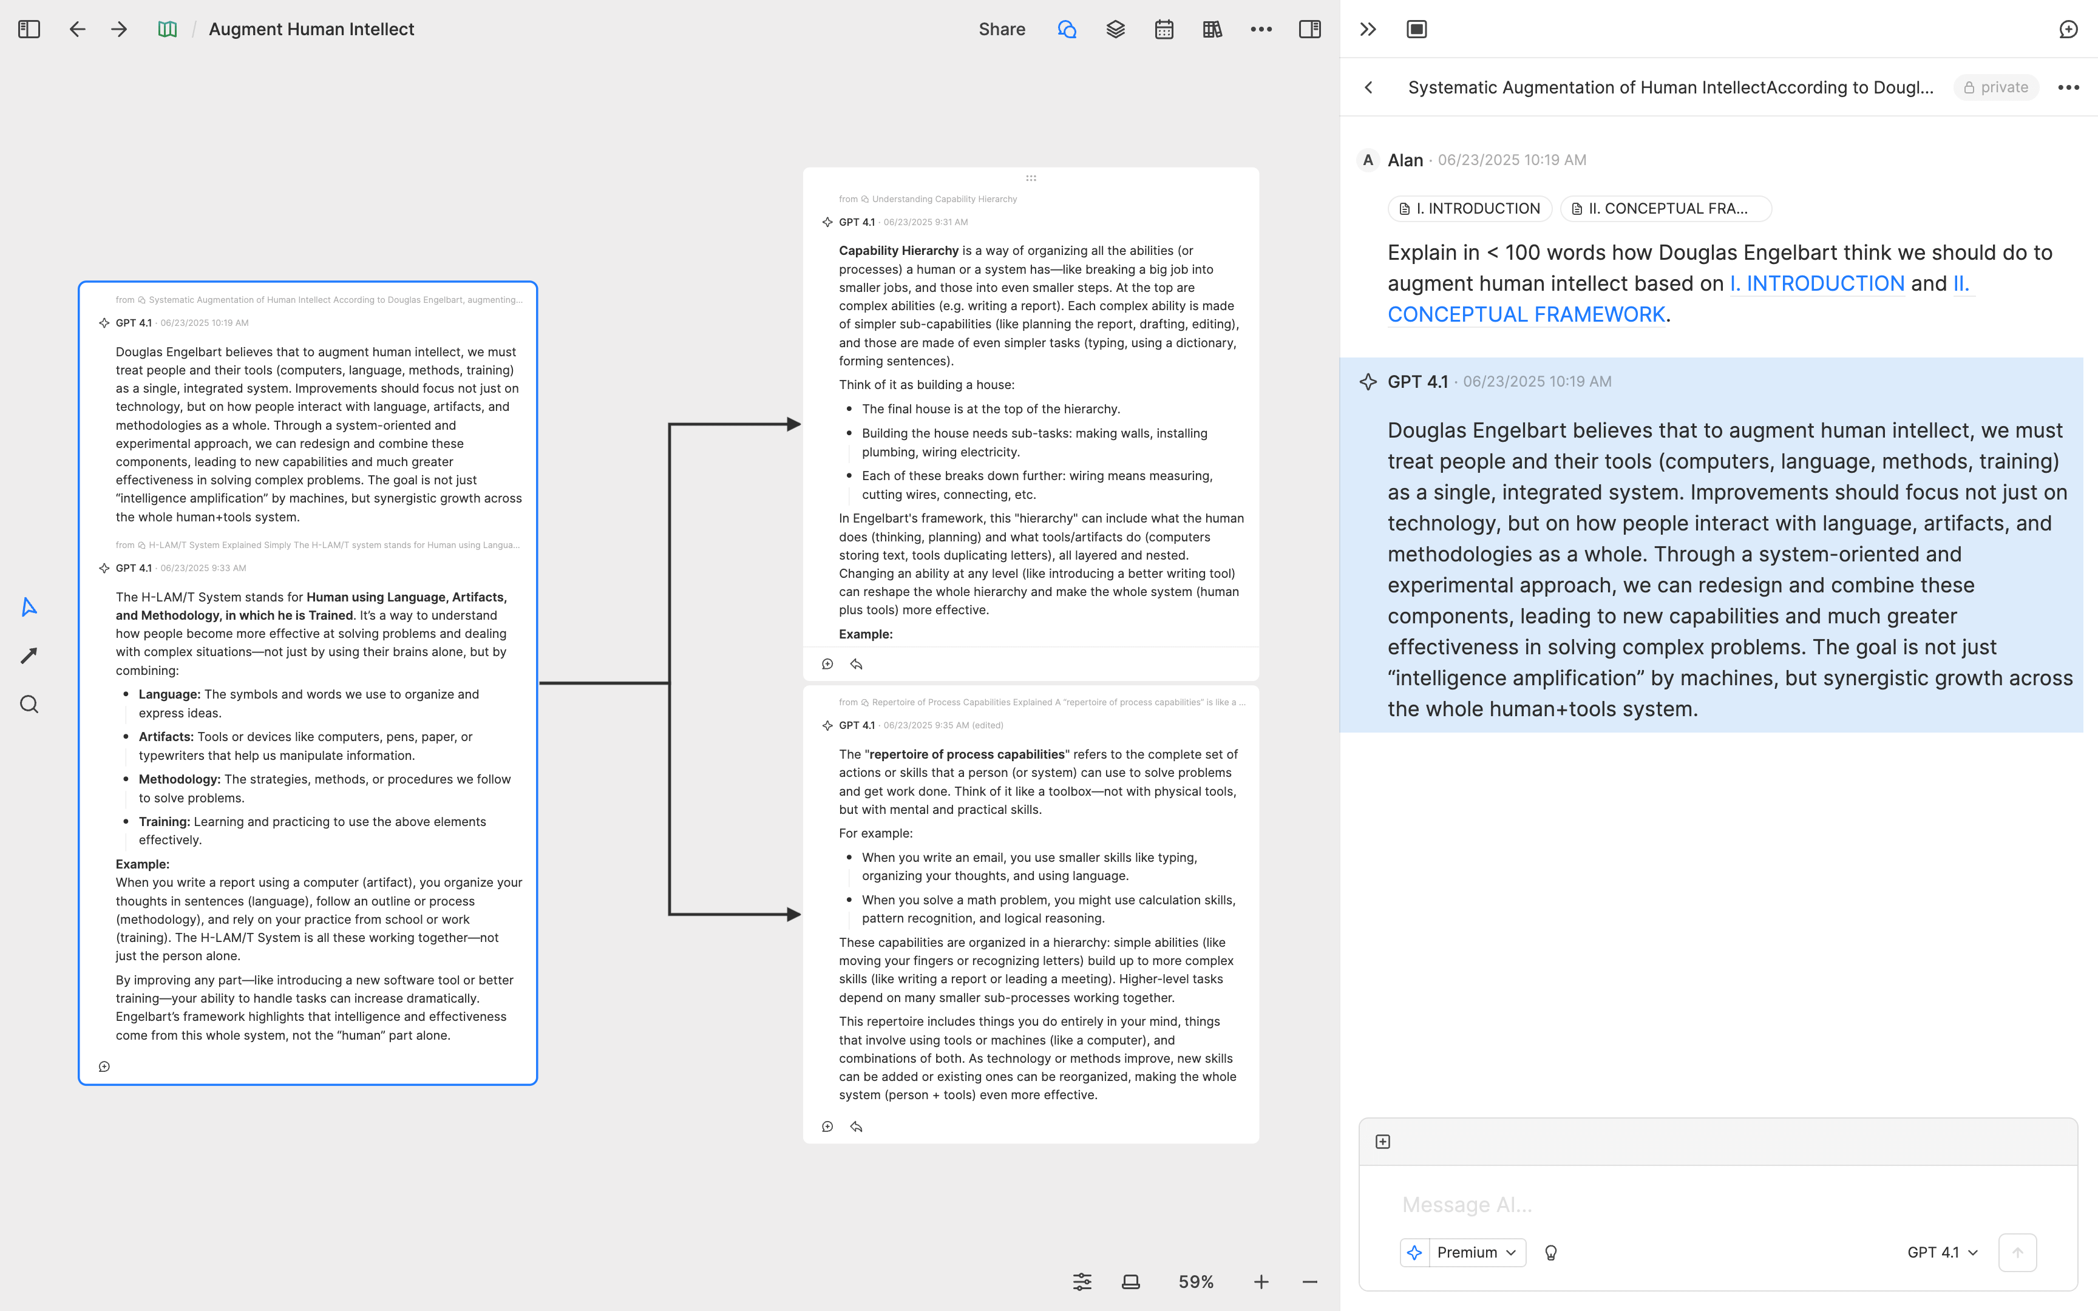Viewport: 2098px width, 1311px height.
Task: Open the top bar three-dots menu
Action: 1260,30
